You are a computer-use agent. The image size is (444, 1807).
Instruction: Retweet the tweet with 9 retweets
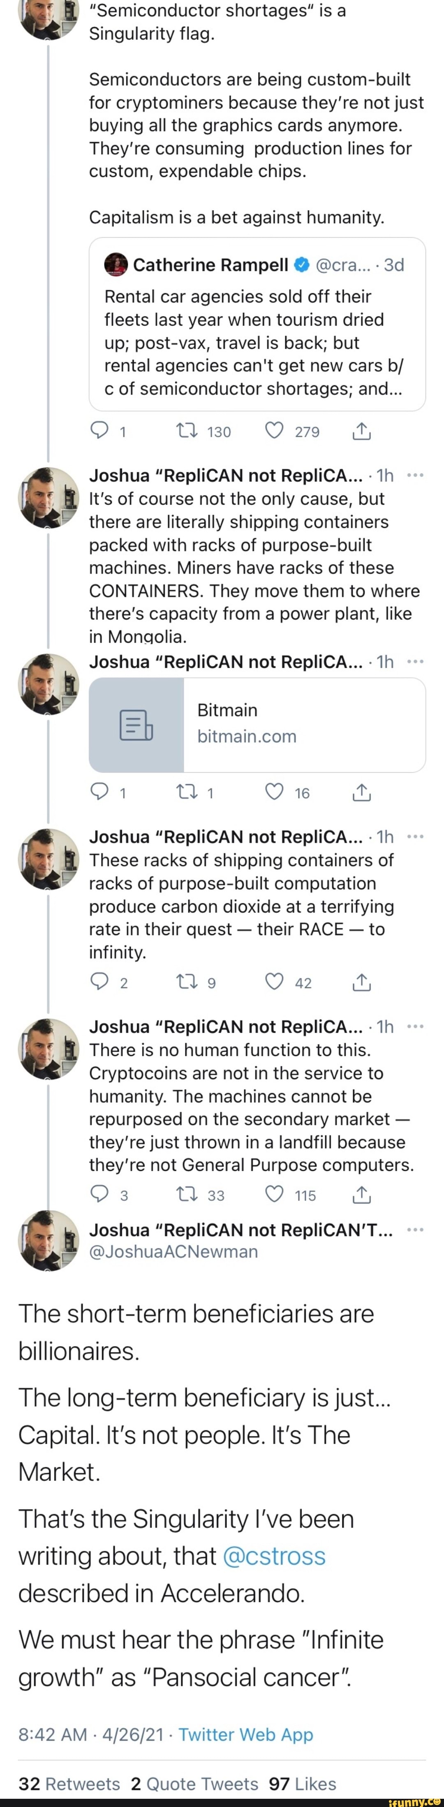pyautogui.click(x=188, y=982)
